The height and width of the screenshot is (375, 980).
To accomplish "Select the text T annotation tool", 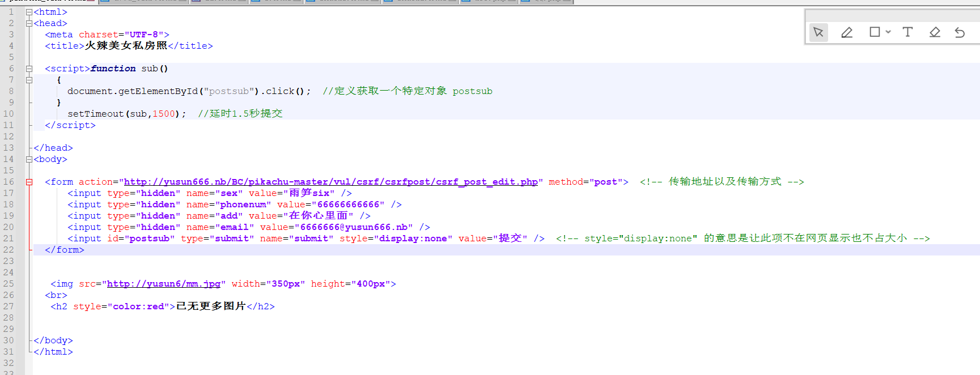I will (907, 32).
